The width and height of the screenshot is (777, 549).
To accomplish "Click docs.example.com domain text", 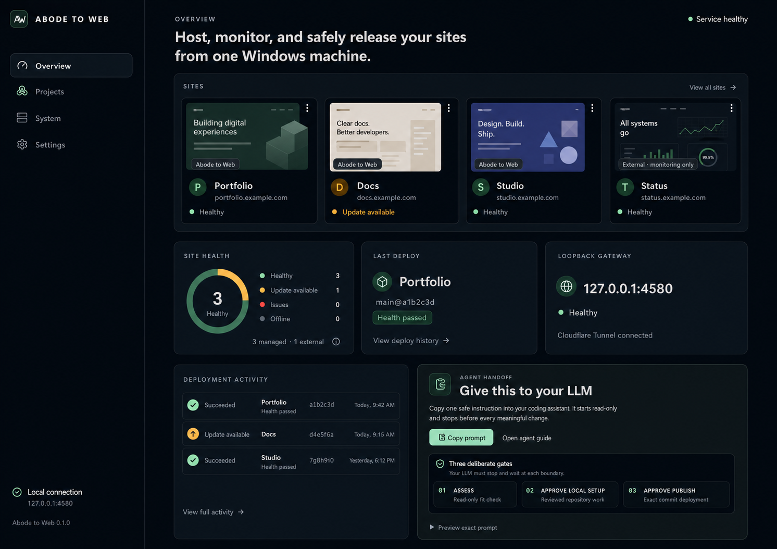I will click(386, 198).
